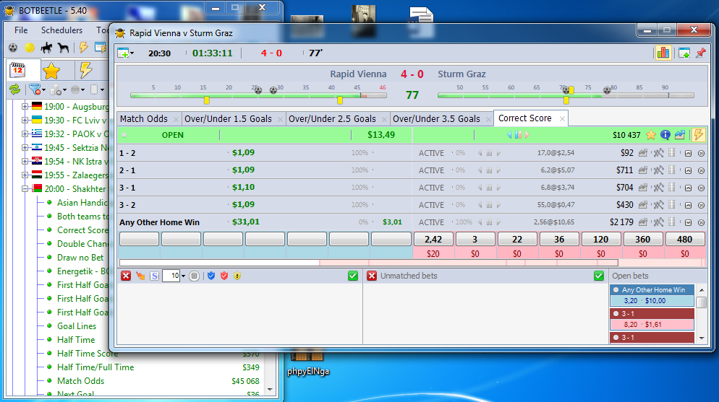The width and height of the screenshot is (719, 402).
Task: Open the market chart icon in OPEN row
Action: point(680,135)
